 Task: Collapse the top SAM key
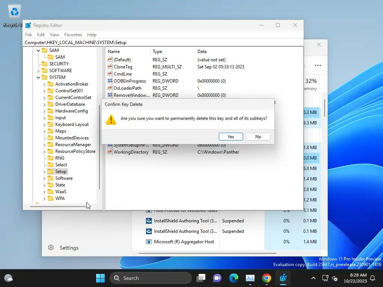[39, 50]
